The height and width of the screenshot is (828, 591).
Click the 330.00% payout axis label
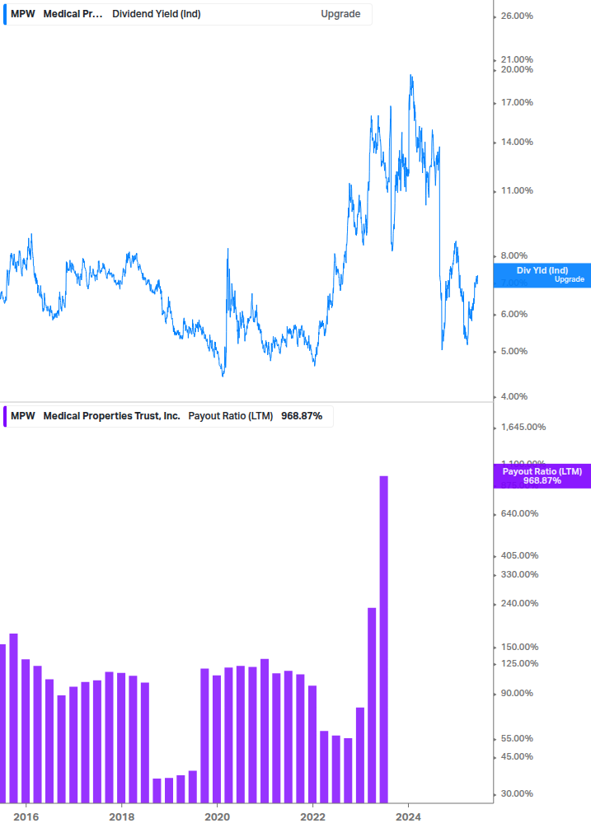pyautogui.click(x=519, y=574)
